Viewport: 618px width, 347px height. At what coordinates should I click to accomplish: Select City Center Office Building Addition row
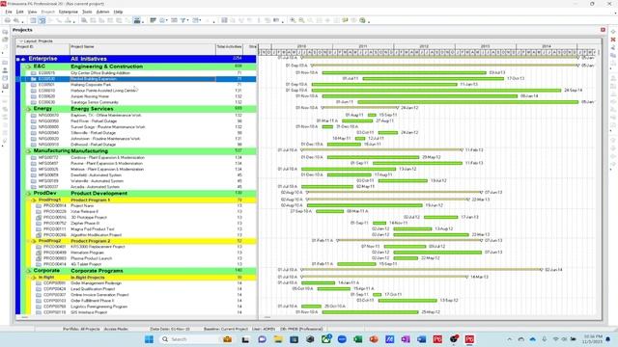[136, 73]
